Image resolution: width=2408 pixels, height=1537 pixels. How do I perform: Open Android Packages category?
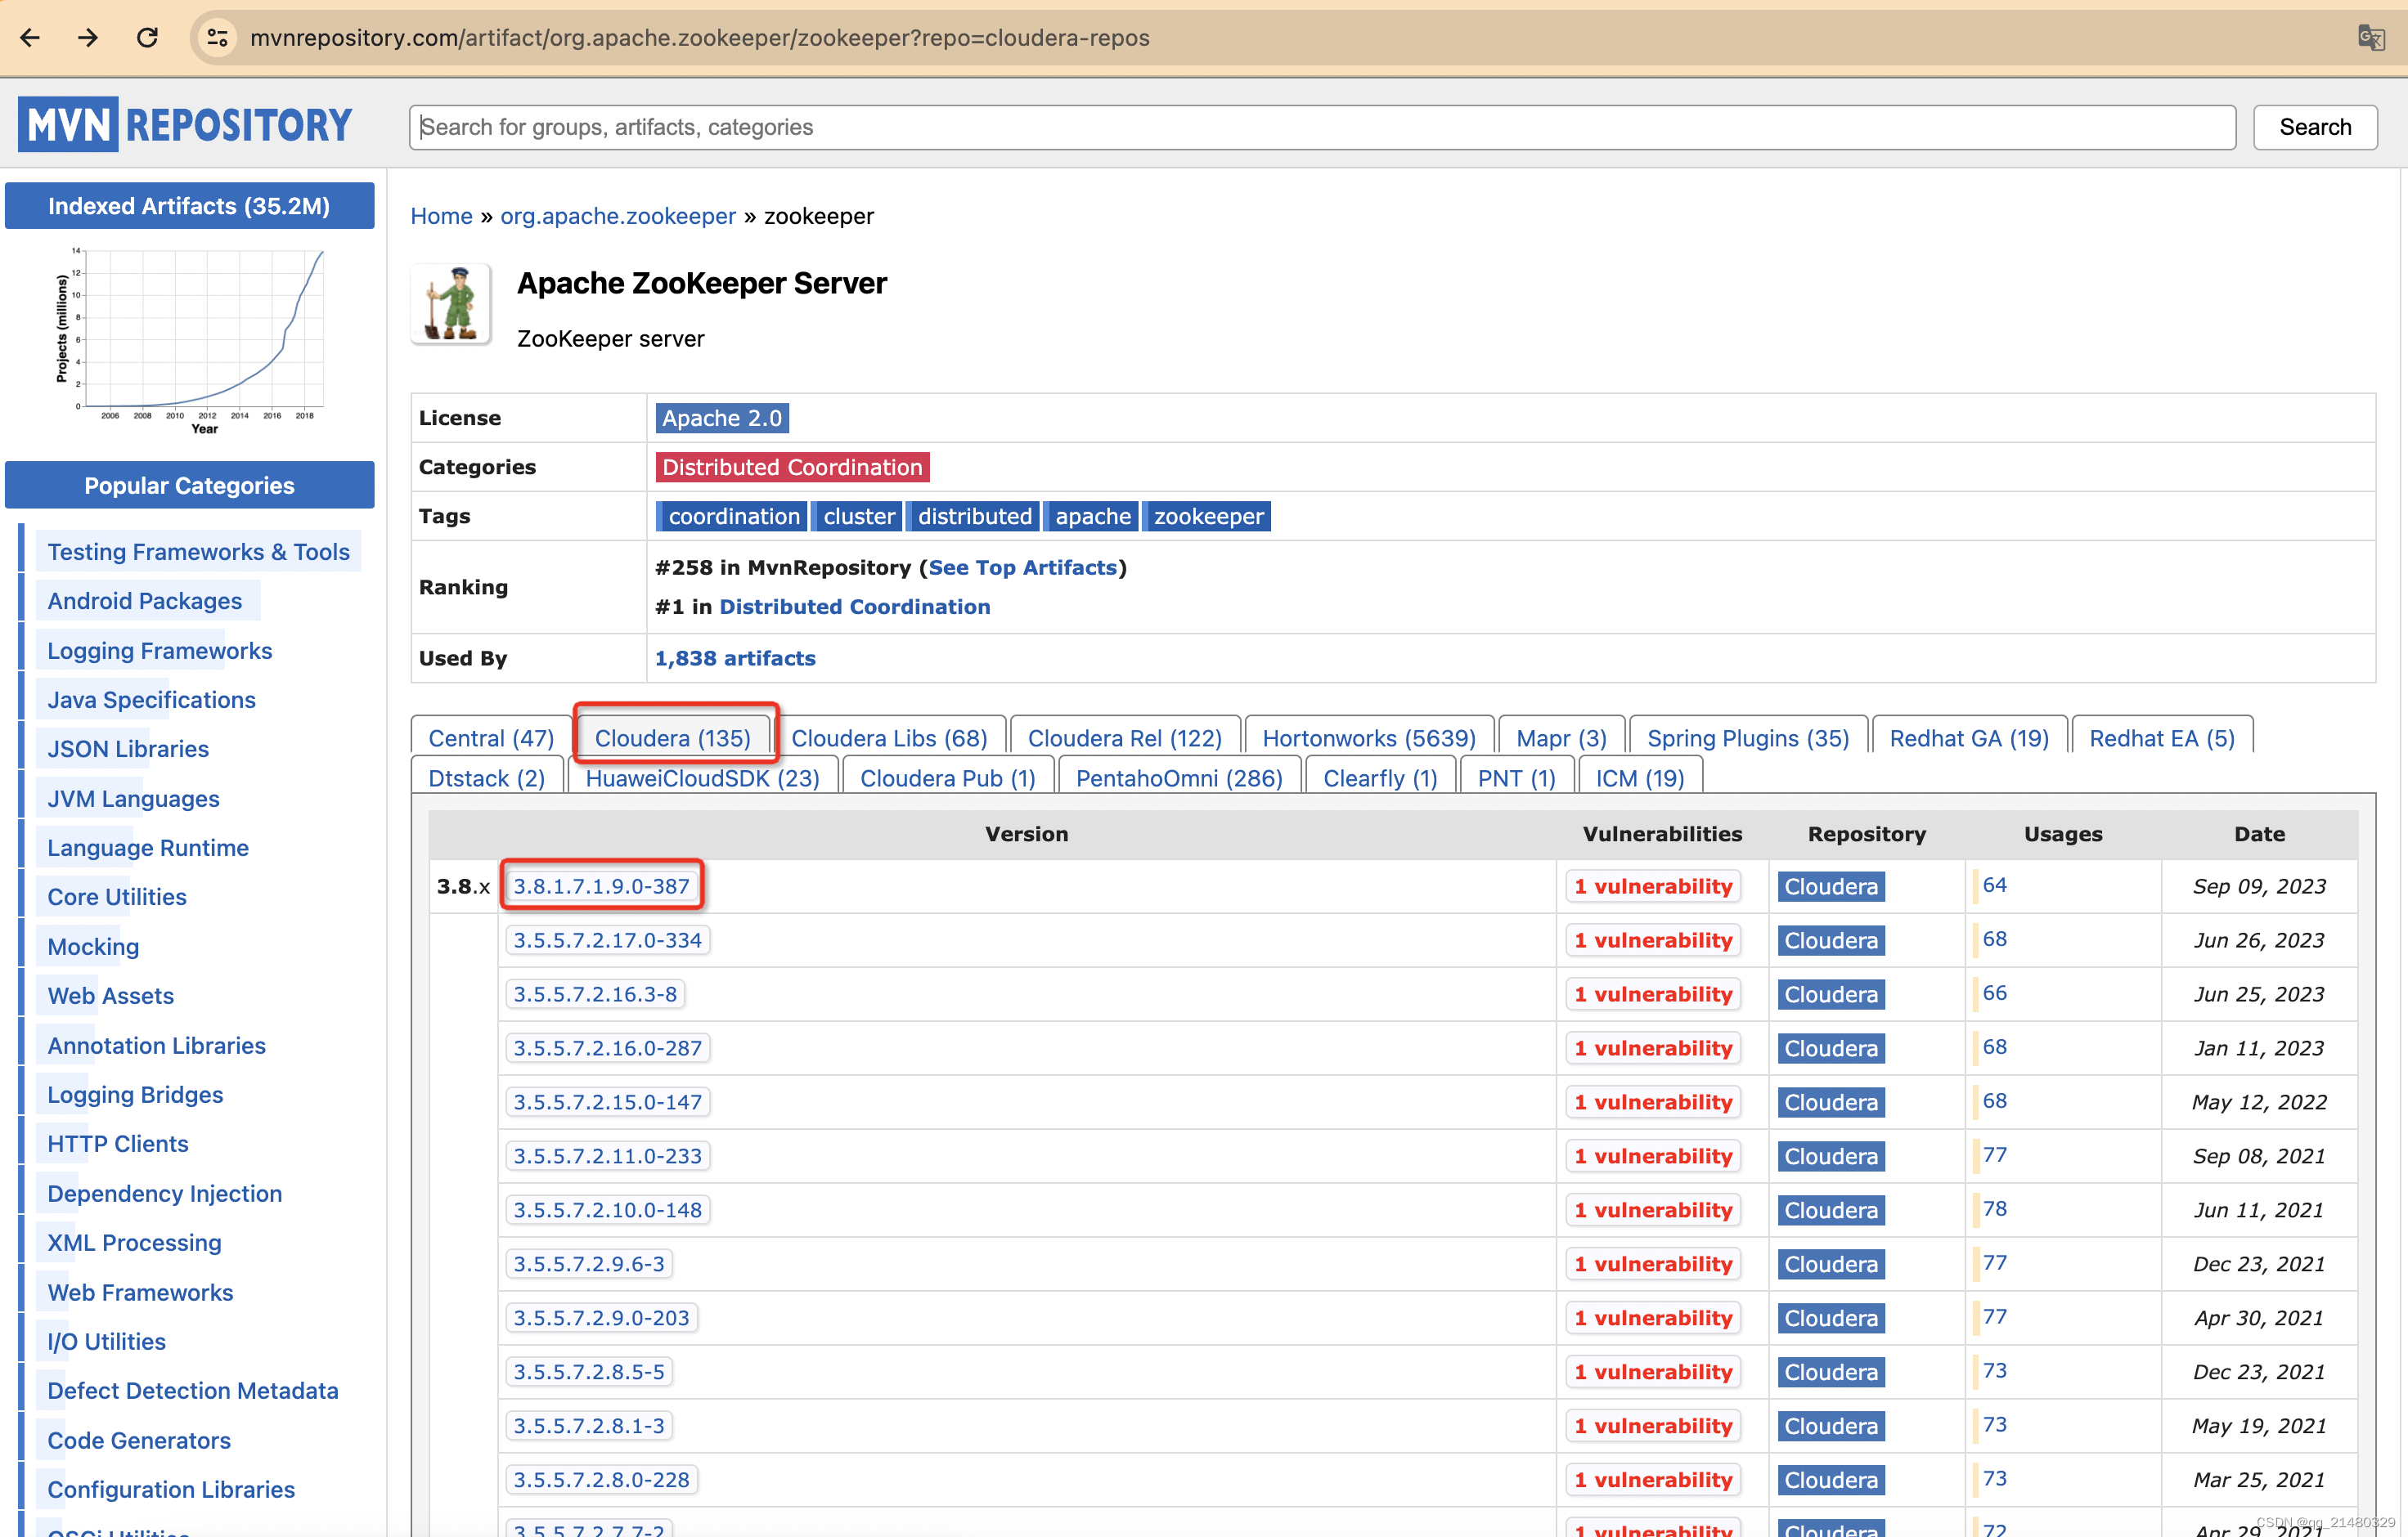[x=144, y=601]
